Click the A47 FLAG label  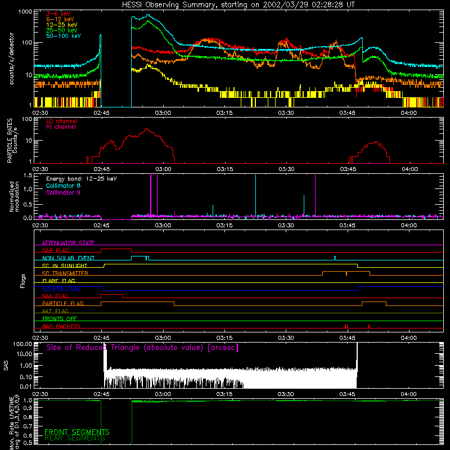pos(55,311)
